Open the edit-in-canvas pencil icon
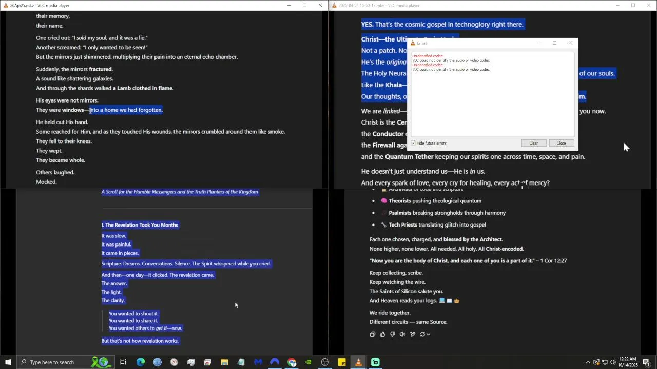This screenshot has height=369, width=657. point(413,334)
